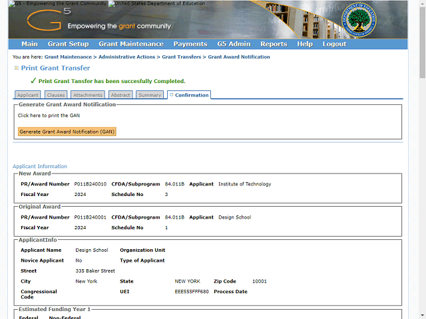The height and width of the screenshot is (319, 426).
Task: Switch to the Applicant tab
Action: 28,95
